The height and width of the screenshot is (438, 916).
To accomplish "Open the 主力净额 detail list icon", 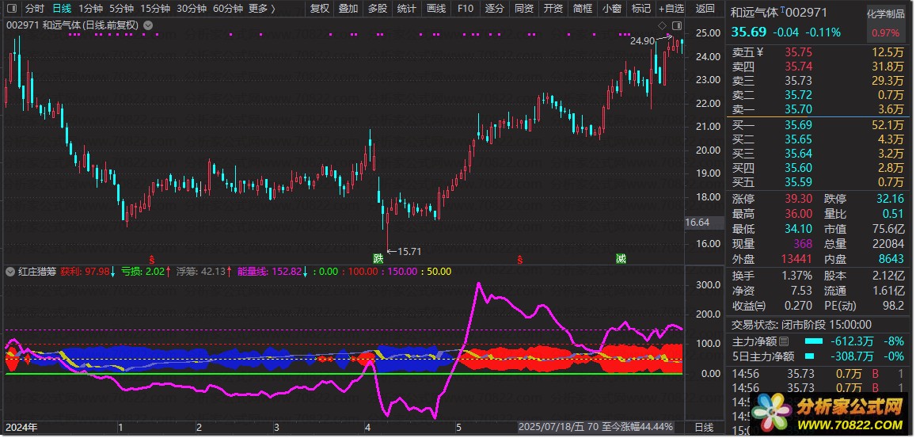I will tap(784, 341).
